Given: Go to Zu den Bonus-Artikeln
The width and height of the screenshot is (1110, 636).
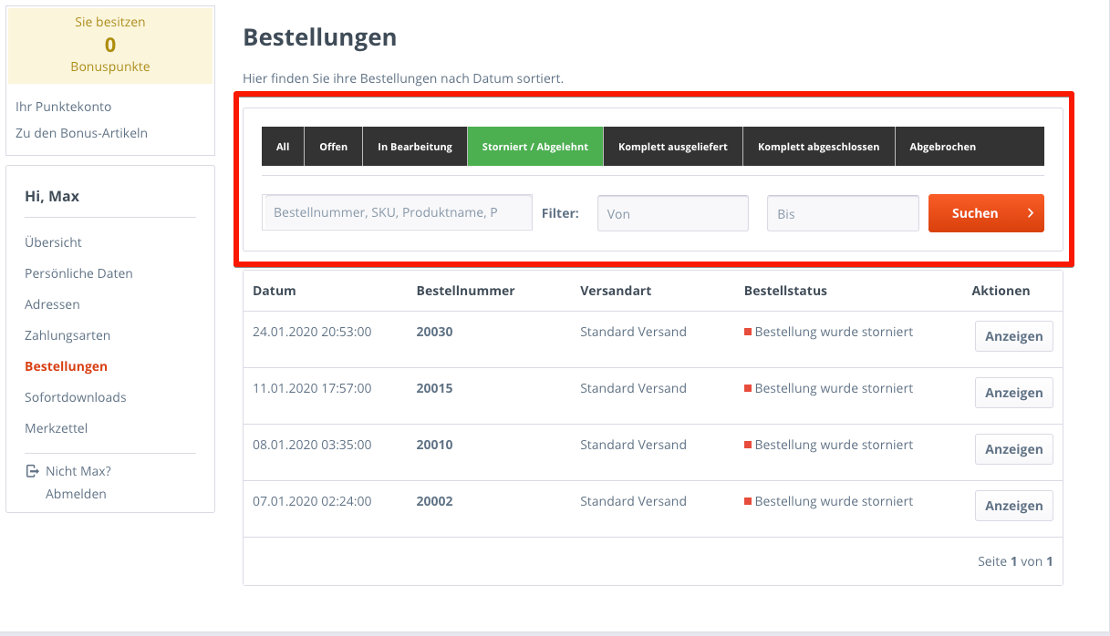Looking at the screenshot, I should pos(81,133).
